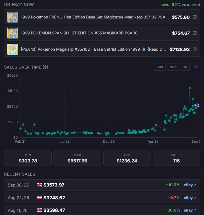Click the $5190 y-axis label
Viewport: 204px width, 215px height.
(x=13, y=91)
